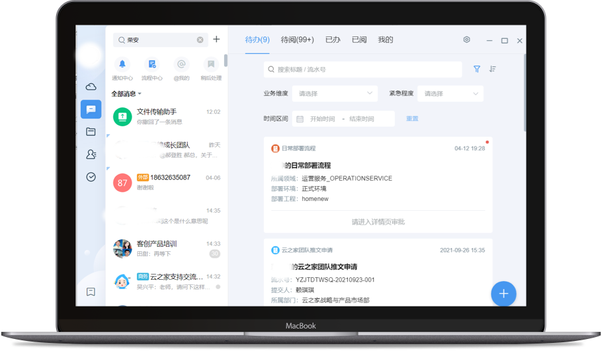Switch to the 待阅(99+) tab

(x=297, y=40)
